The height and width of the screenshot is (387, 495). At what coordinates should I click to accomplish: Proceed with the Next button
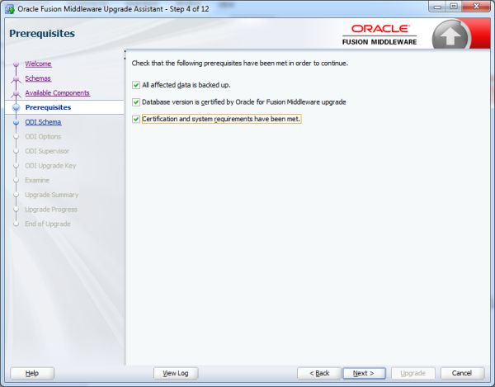pos(364,373)
